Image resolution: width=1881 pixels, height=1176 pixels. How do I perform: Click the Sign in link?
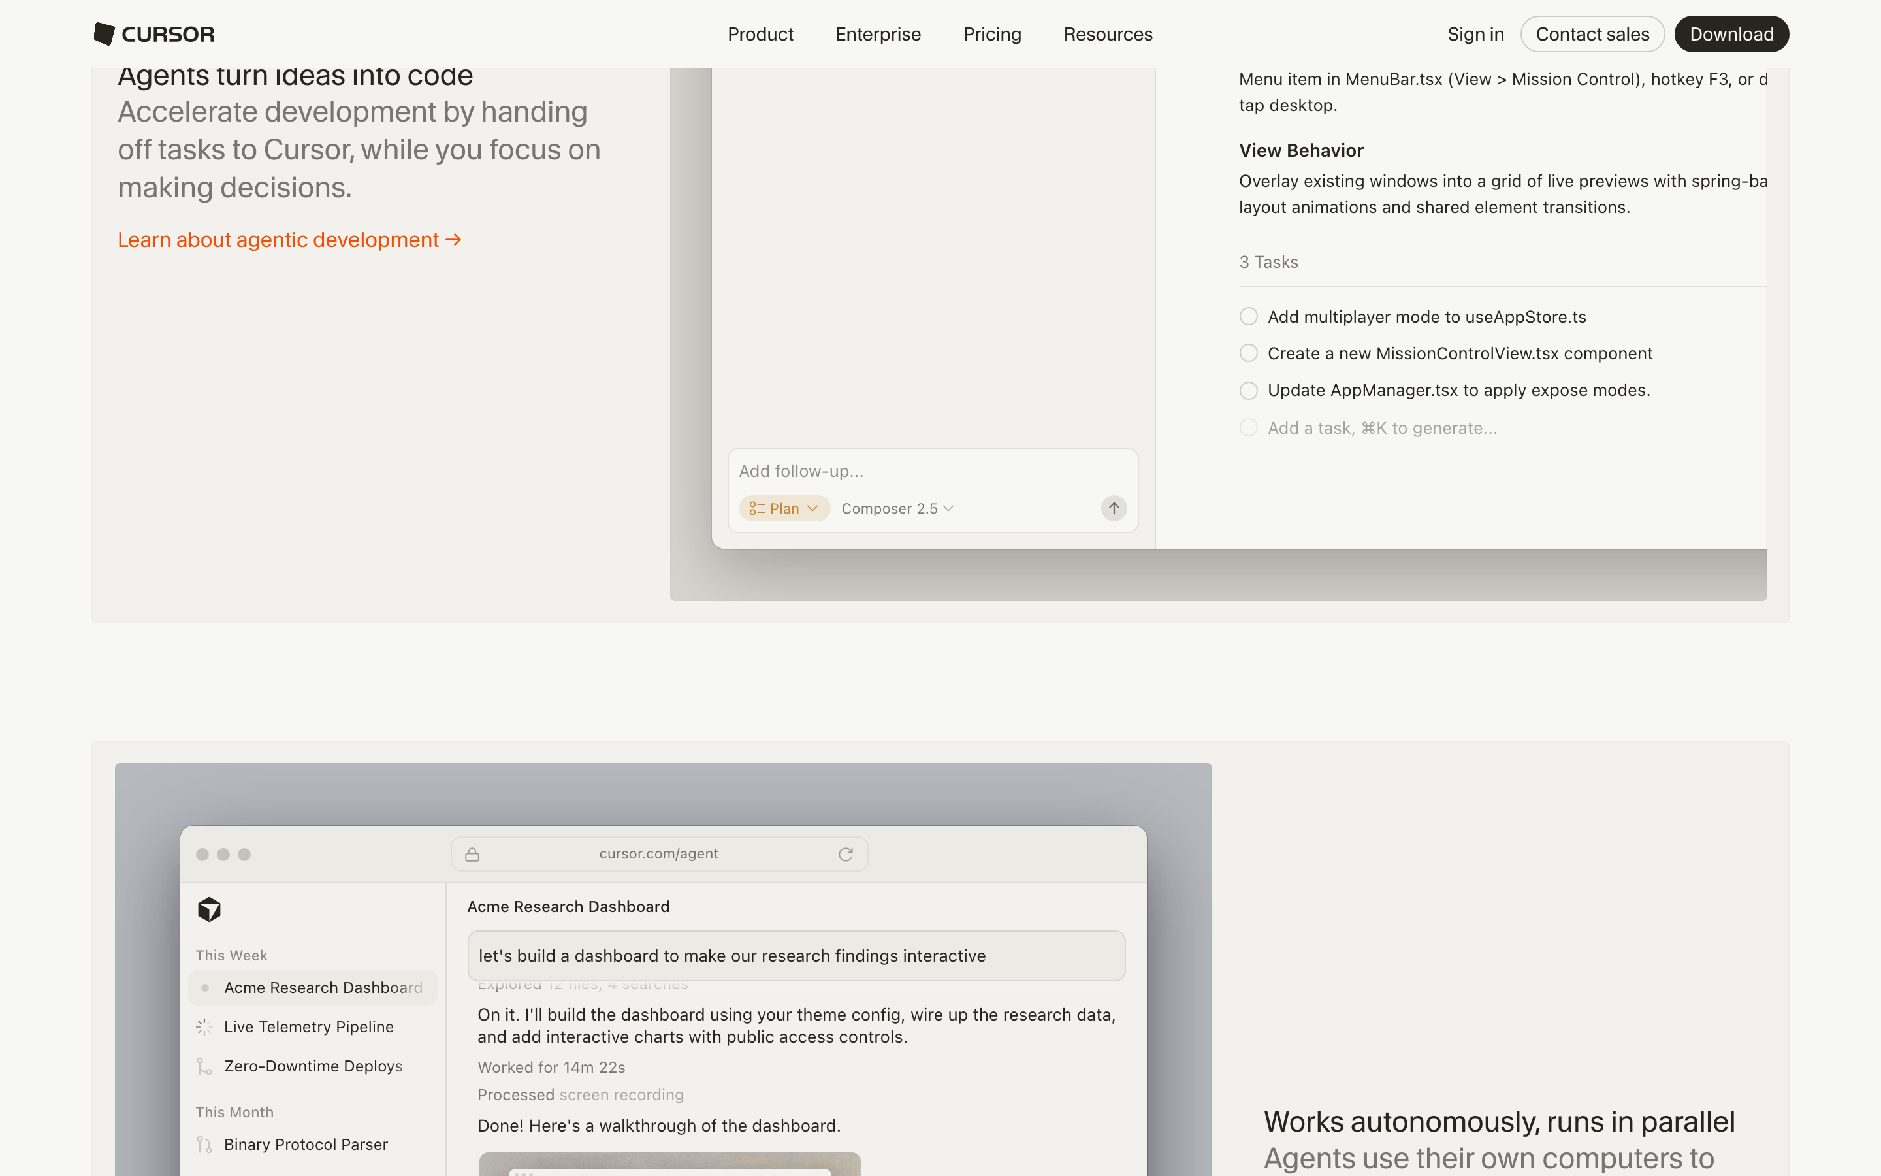[x=1475, y=34]
